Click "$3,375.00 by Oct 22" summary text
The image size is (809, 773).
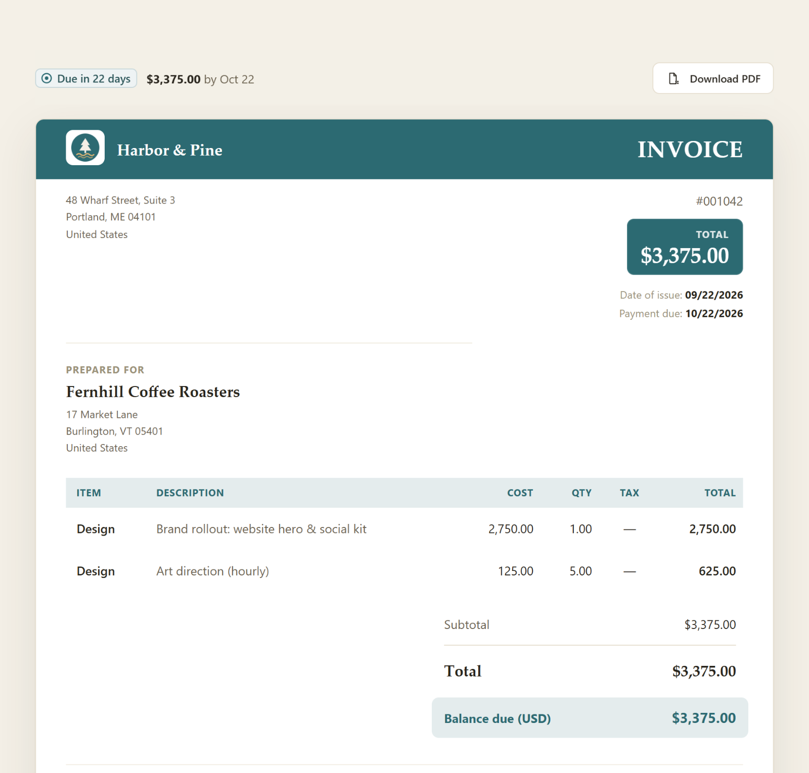click(x=200, y=79)
